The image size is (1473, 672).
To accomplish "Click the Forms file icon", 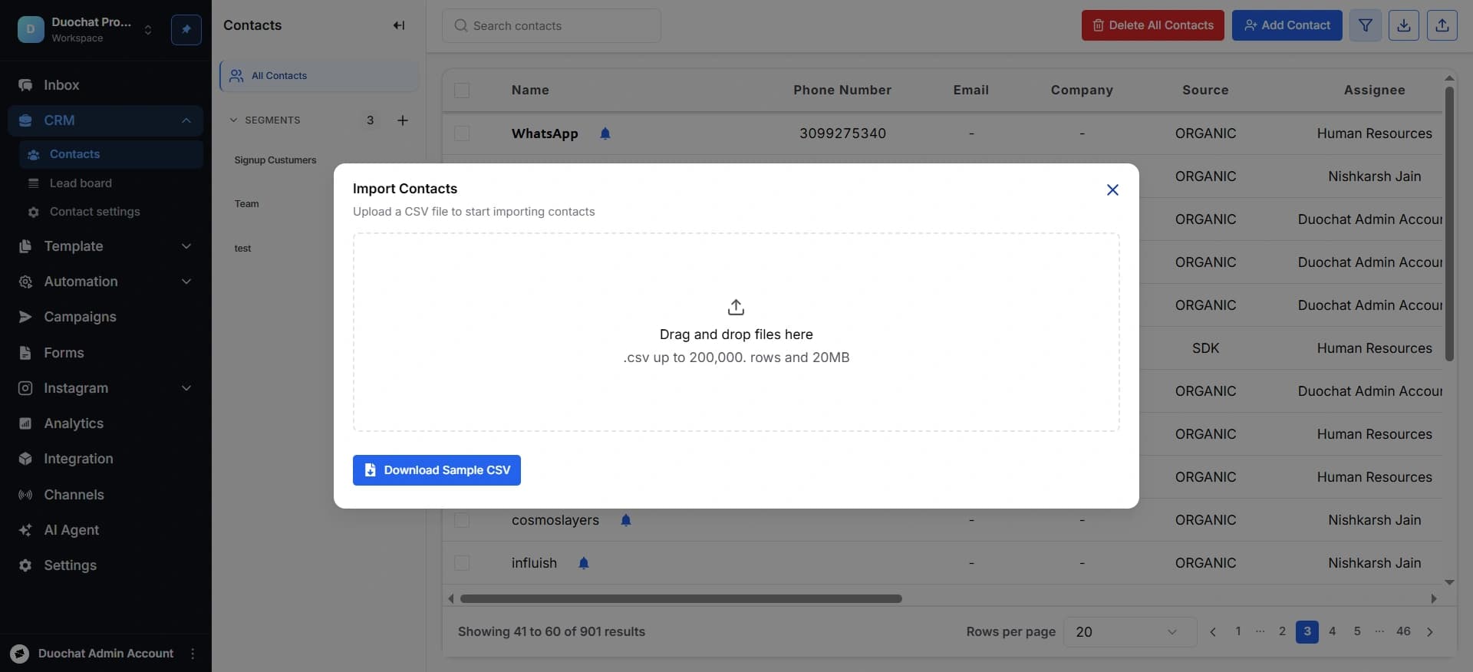I will pos(25,353).
